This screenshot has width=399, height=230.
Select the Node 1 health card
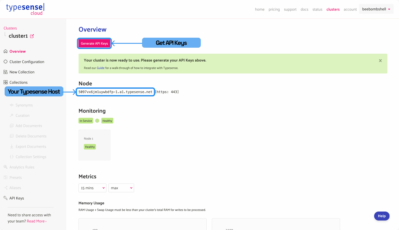coord(94,145)
